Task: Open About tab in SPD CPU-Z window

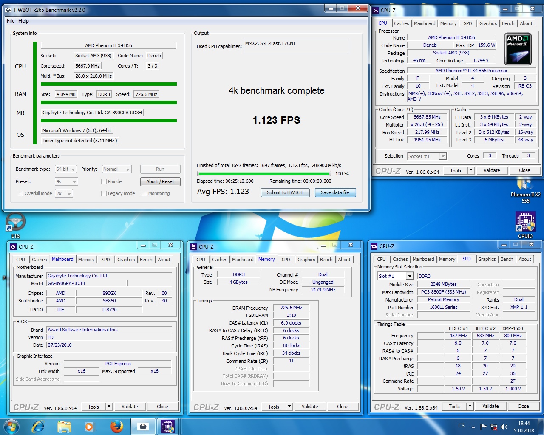Action: 525,259
